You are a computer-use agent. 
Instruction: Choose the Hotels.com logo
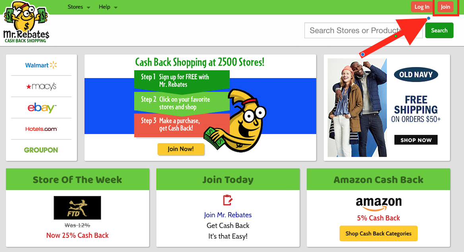point(41,129)
